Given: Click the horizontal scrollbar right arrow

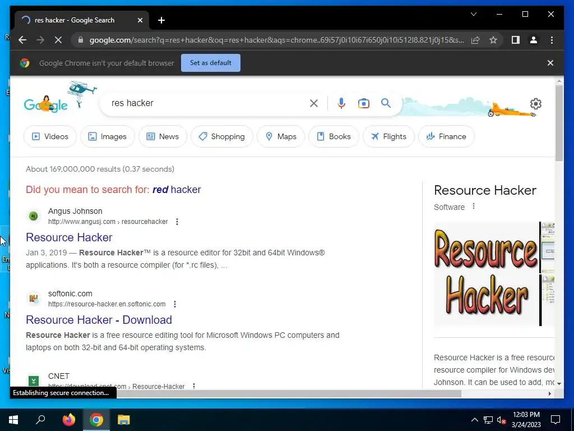Looking at the screenshot, I should (x=550, y=393).
